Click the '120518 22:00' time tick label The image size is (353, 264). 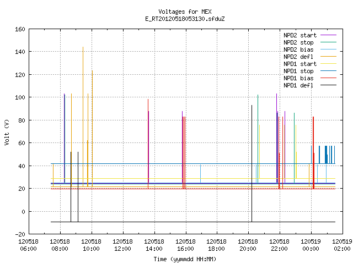pyautogui.click(x=280, y=245)
